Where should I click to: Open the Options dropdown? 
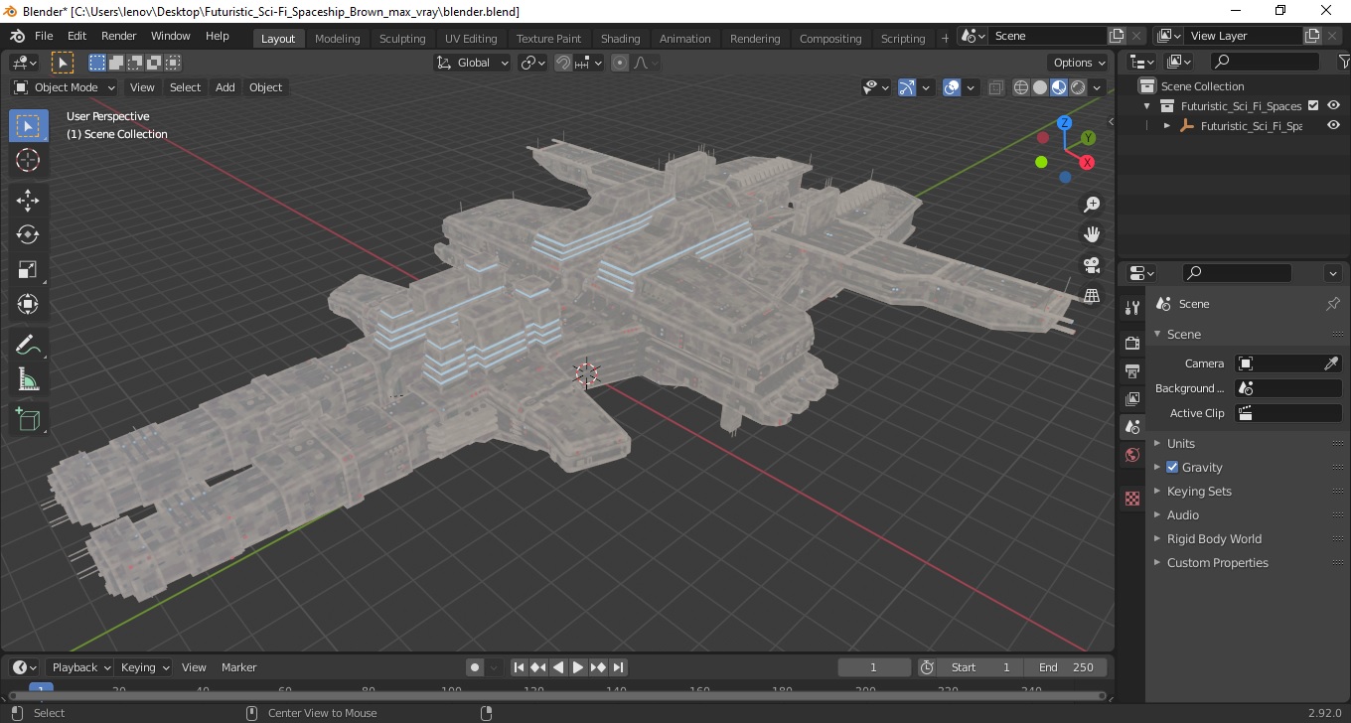coord(1080,63)
